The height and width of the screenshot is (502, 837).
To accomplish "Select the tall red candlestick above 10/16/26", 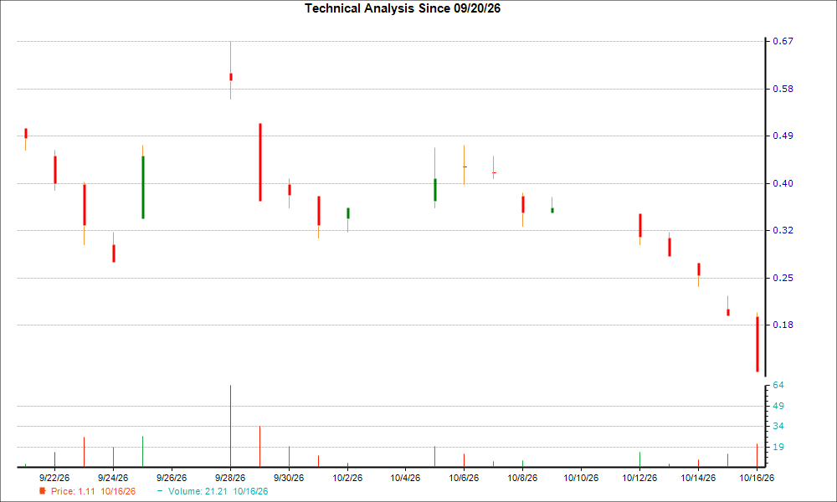I will click(x=757, y=344).
